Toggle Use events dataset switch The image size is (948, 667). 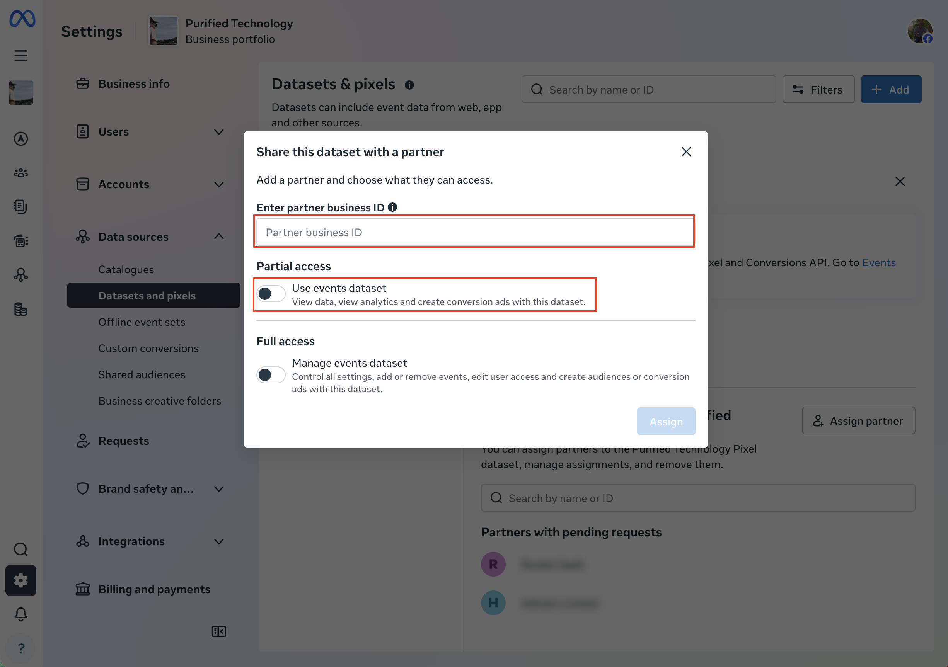point(271,294)
